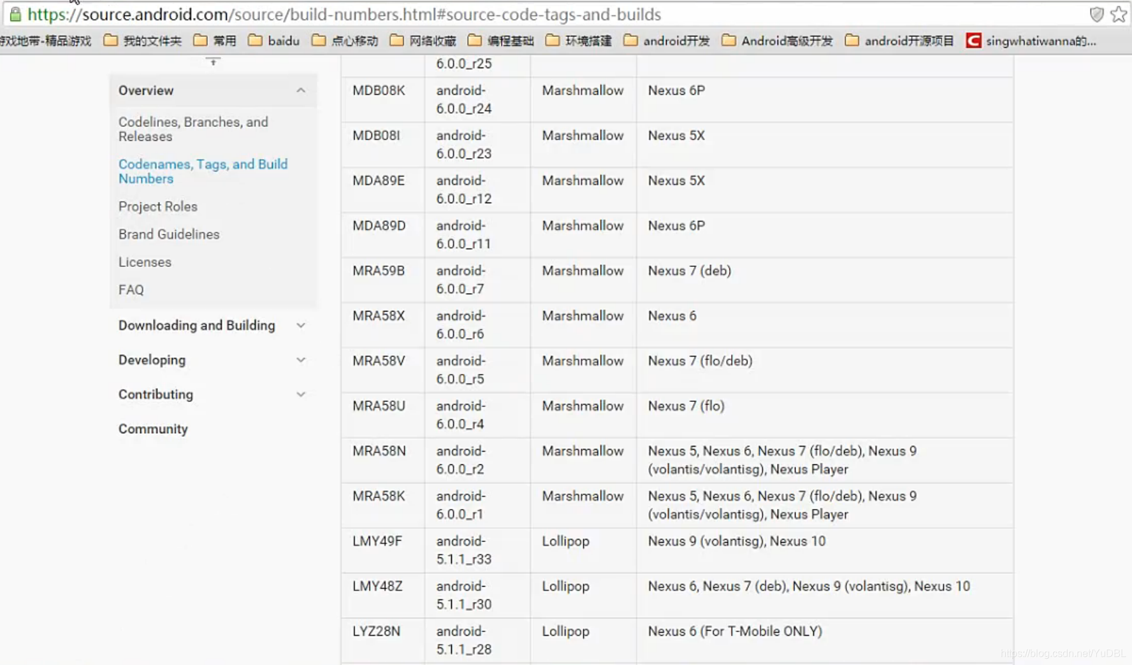Screen dimensions: 1132x665
Task: Open the Android高级开发 bookmark folder
Action: [778, 41]
